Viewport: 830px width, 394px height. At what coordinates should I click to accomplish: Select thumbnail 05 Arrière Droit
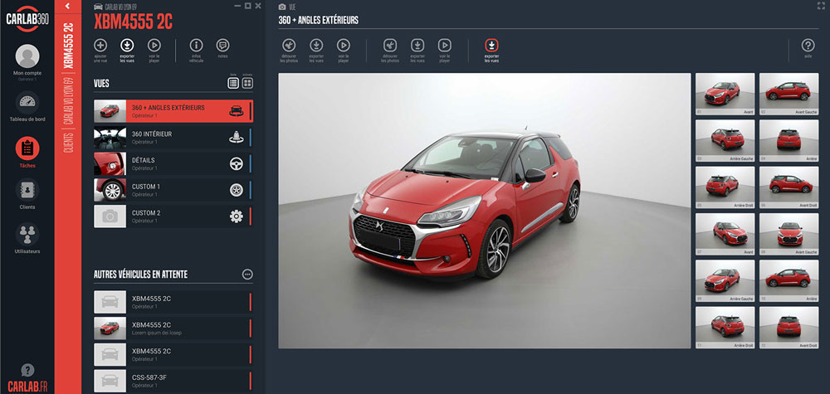click(x=725, y=187)
